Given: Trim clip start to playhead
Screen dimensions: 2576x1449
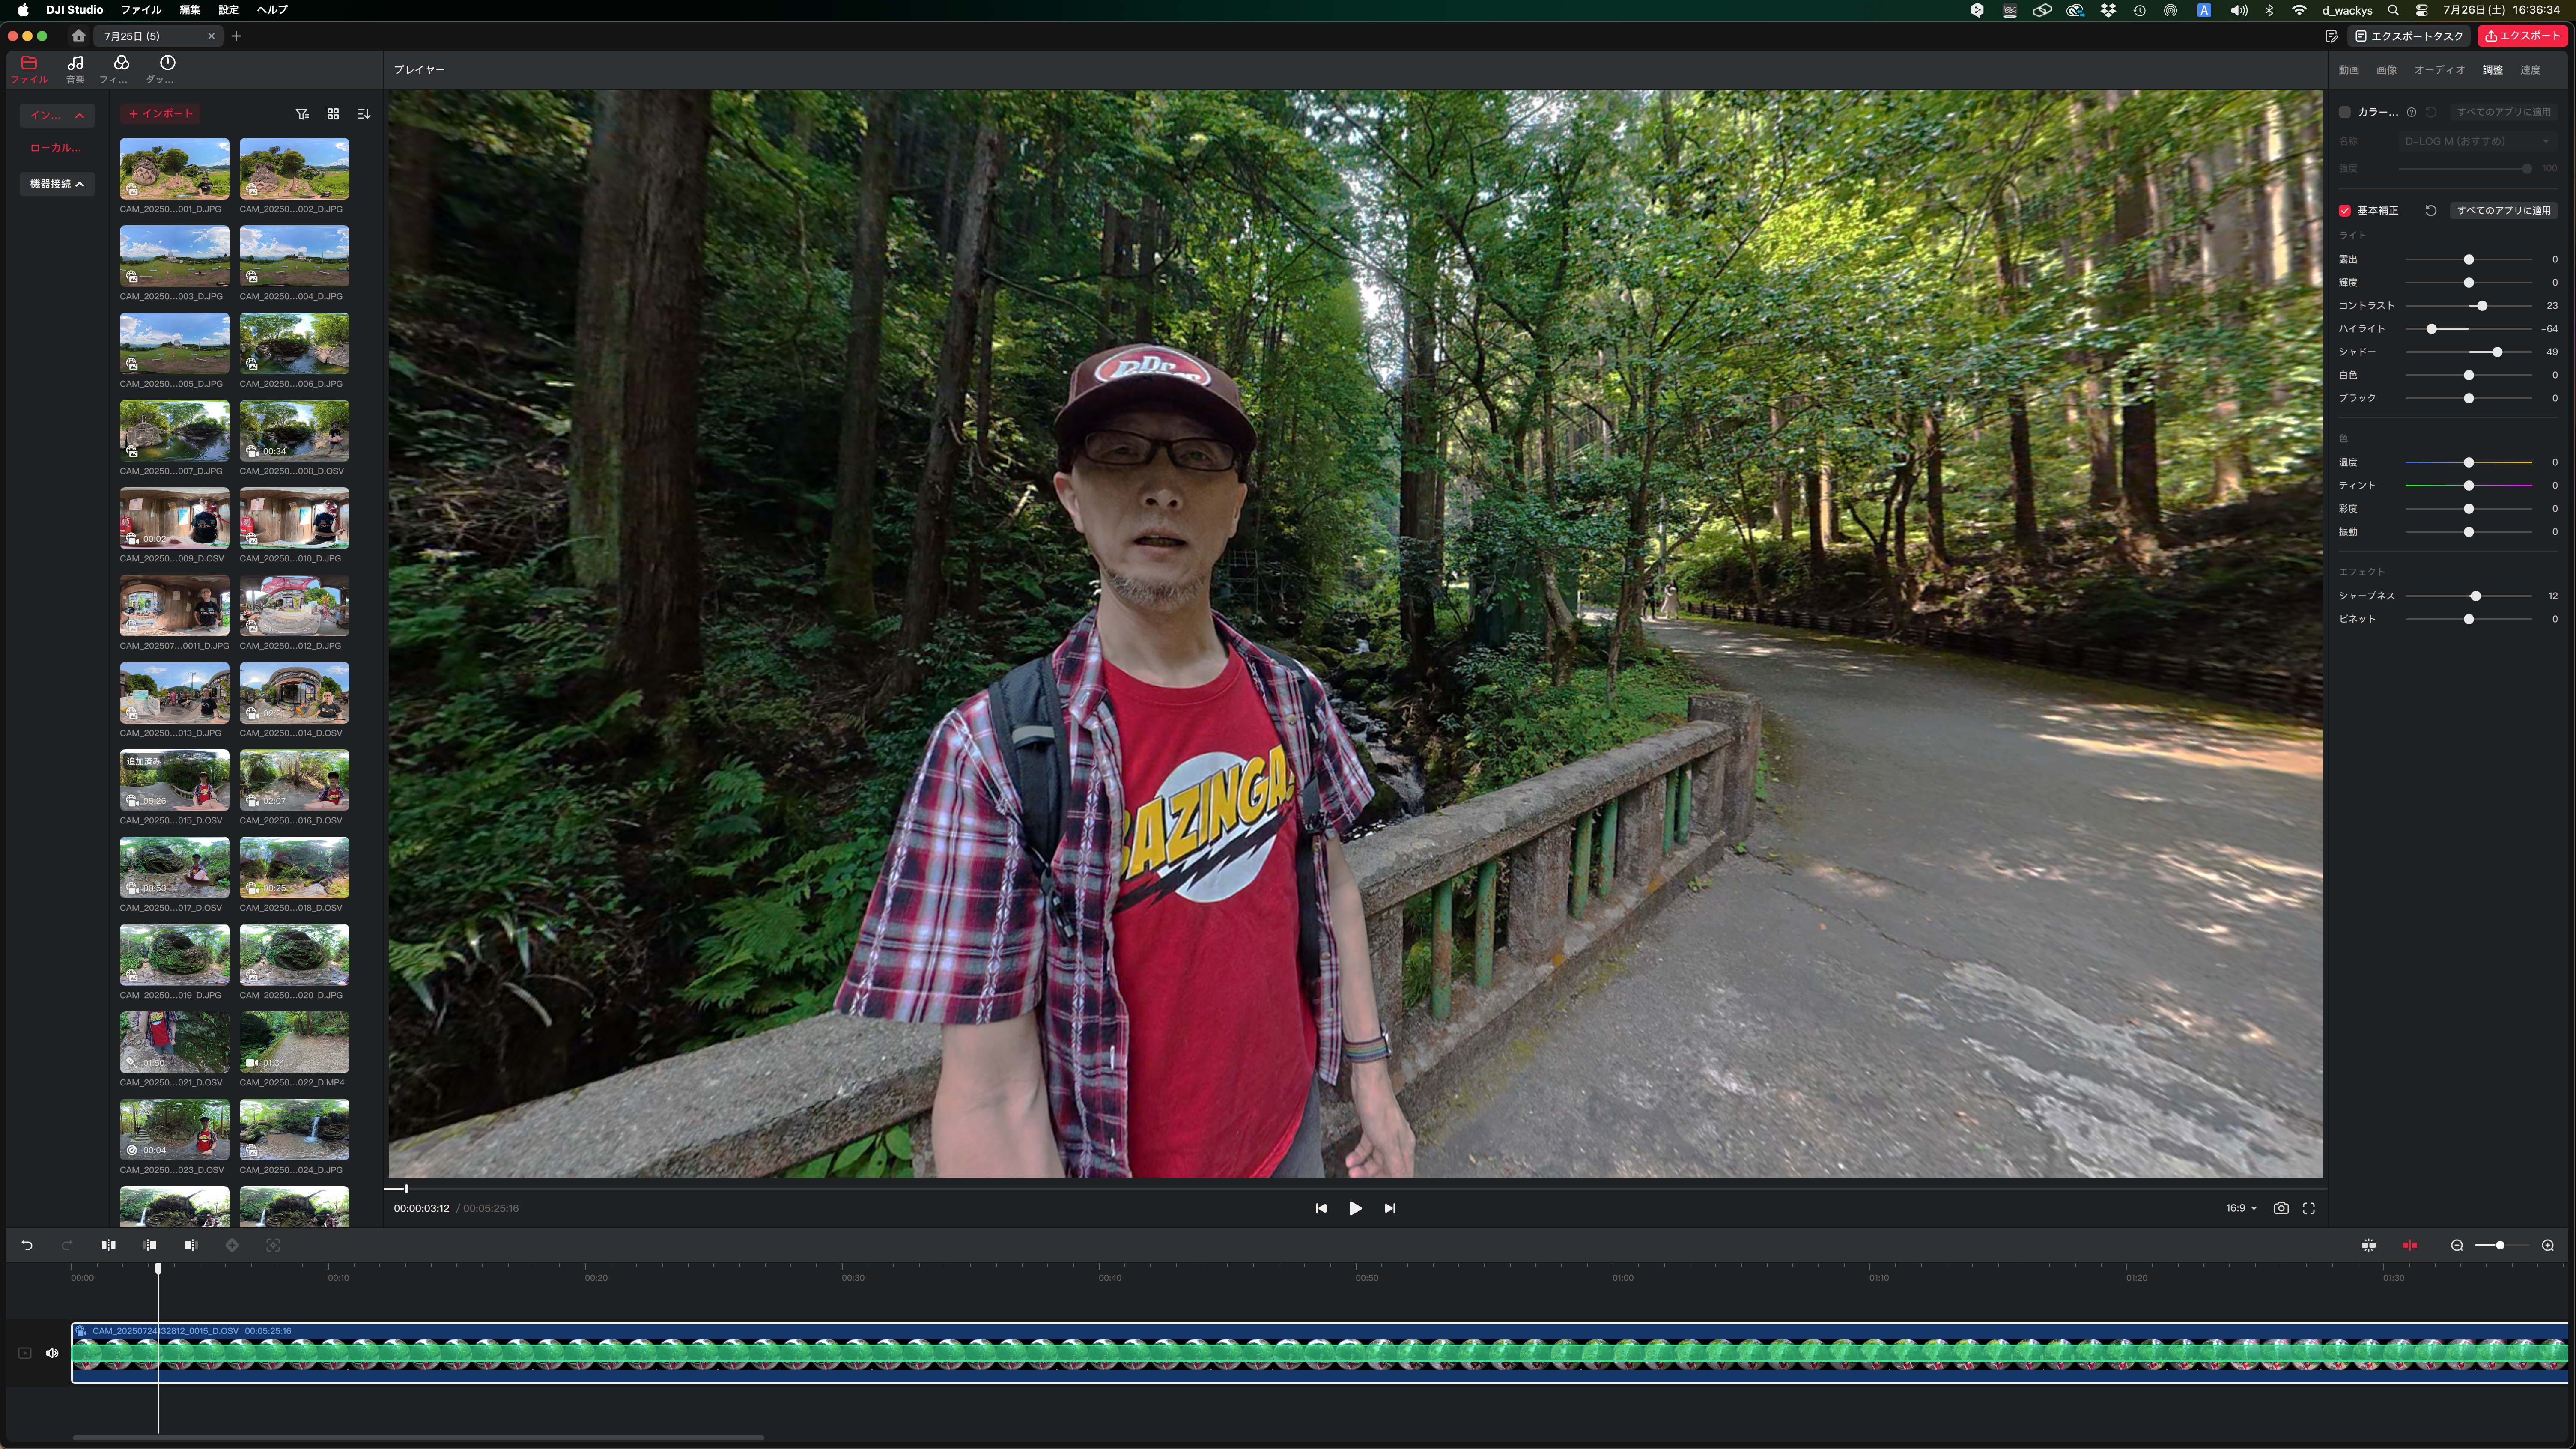Looking at the screenshot, I should click(150, 1245).
